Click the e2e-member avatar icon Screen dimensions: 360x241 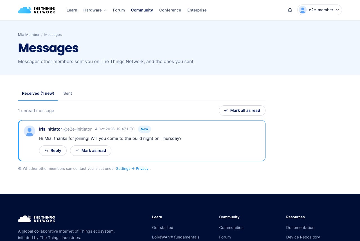pos(303,10)
